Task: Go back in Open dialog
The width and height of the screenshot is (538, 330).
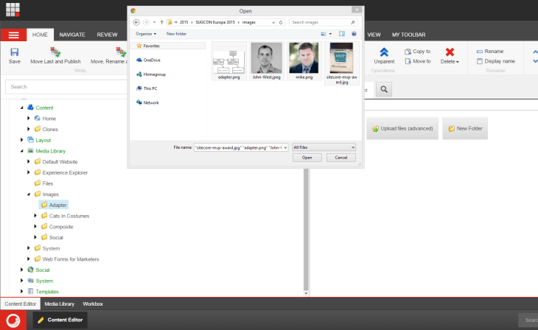Action: [136, 22]
